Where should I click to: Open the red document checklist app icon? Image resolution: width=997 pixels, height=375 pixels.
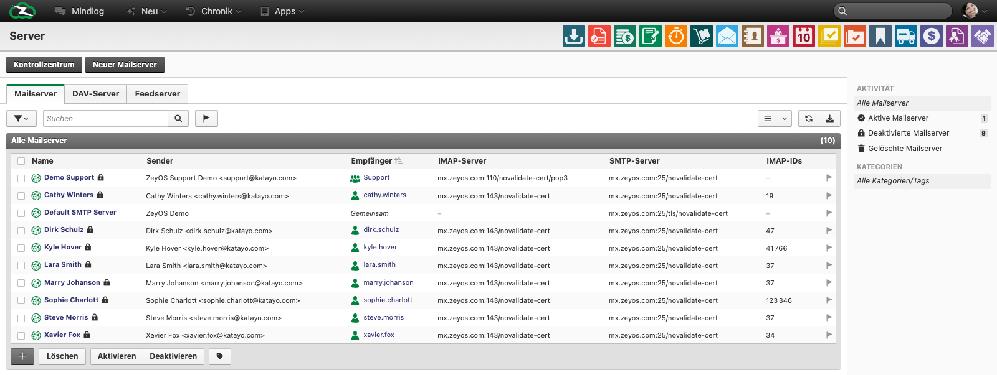(599, 36)
